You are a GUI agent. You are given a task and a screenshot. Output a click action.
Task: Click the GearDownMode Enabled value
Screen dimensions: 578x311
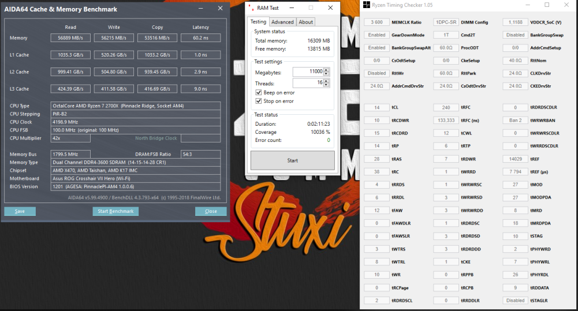tap(376, 35)
